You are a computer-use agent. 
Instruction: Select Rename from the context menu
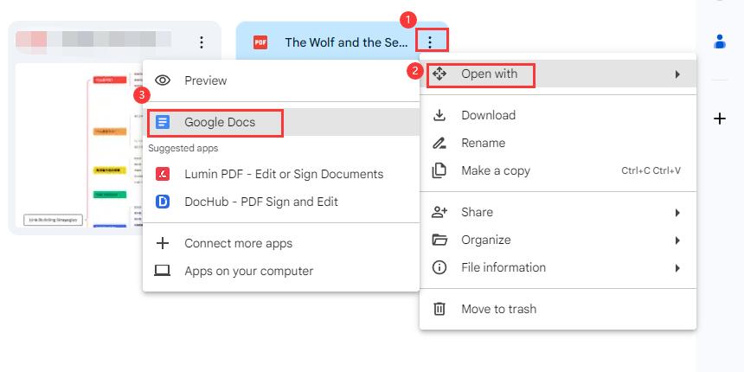pos(558,143)
